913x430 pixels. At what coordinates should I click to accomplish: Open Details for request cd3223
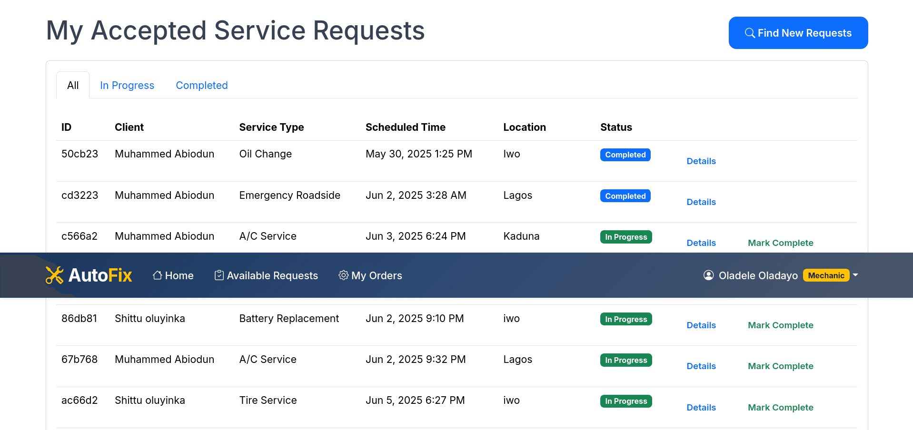click(701, 202)
